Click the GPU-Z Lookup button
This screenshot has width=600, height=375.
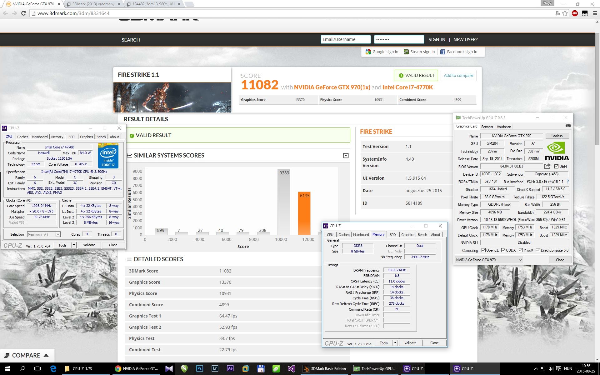pos(557,136)
